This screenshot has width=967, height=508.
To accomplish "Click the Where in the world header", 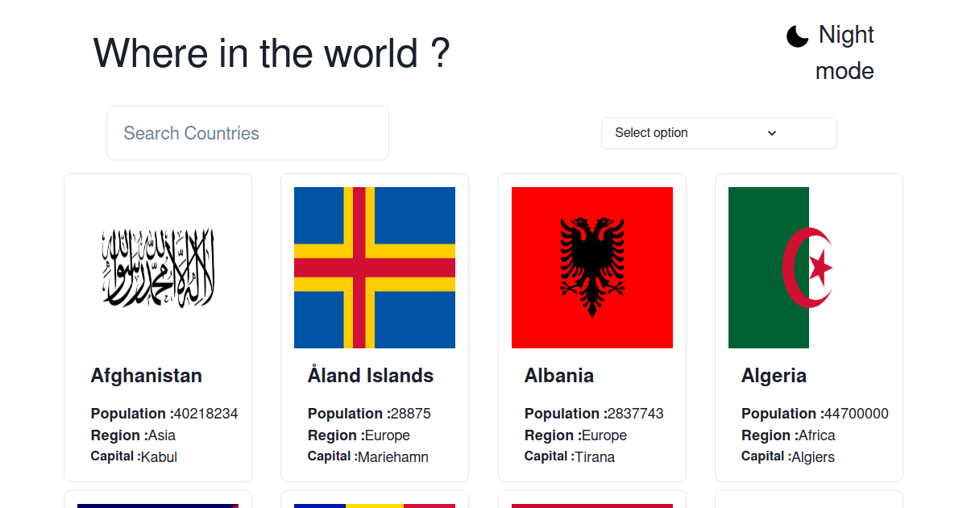I will [x=271, y=53].
